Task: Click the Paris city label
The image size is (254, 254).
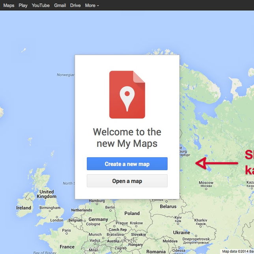Action: [x=66, y=230]
